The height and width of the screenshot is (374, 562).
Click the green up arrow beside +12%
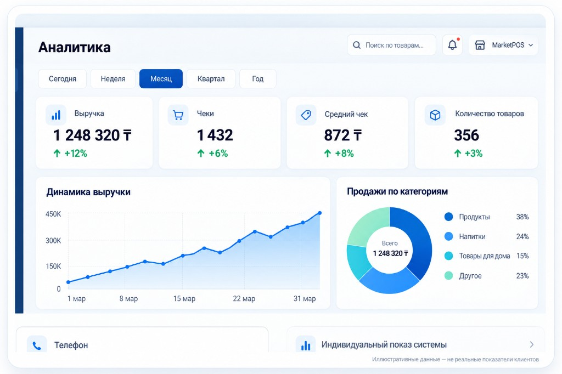57,154
